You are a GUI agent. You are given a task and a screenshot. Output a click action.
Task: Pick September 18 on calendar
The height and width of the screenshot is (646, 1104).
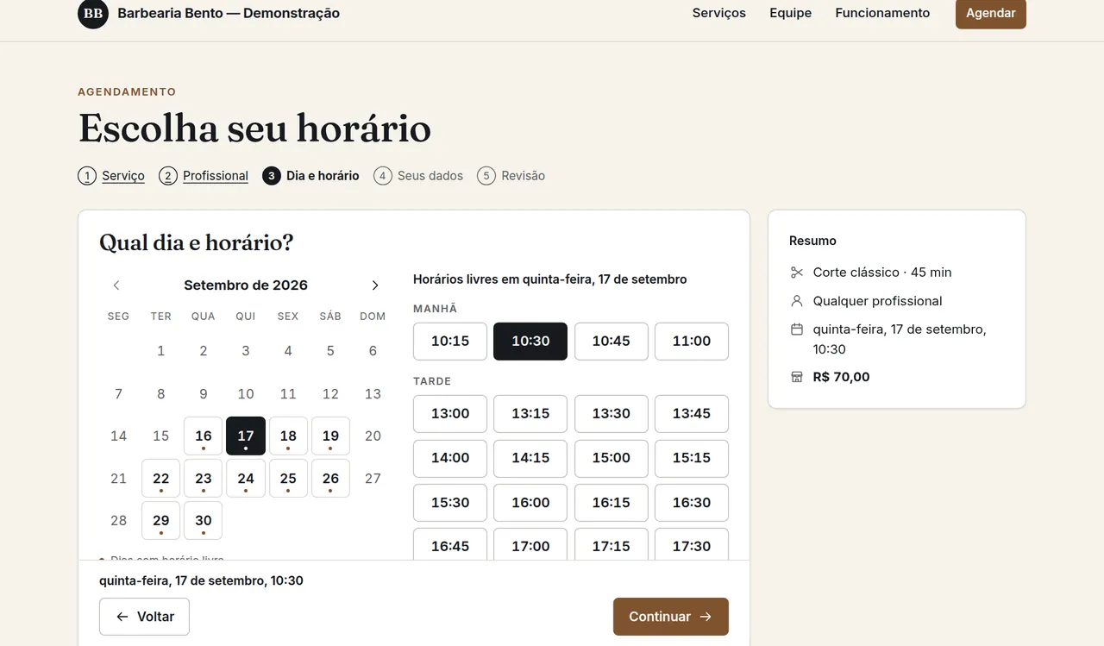tap(288, 436)
